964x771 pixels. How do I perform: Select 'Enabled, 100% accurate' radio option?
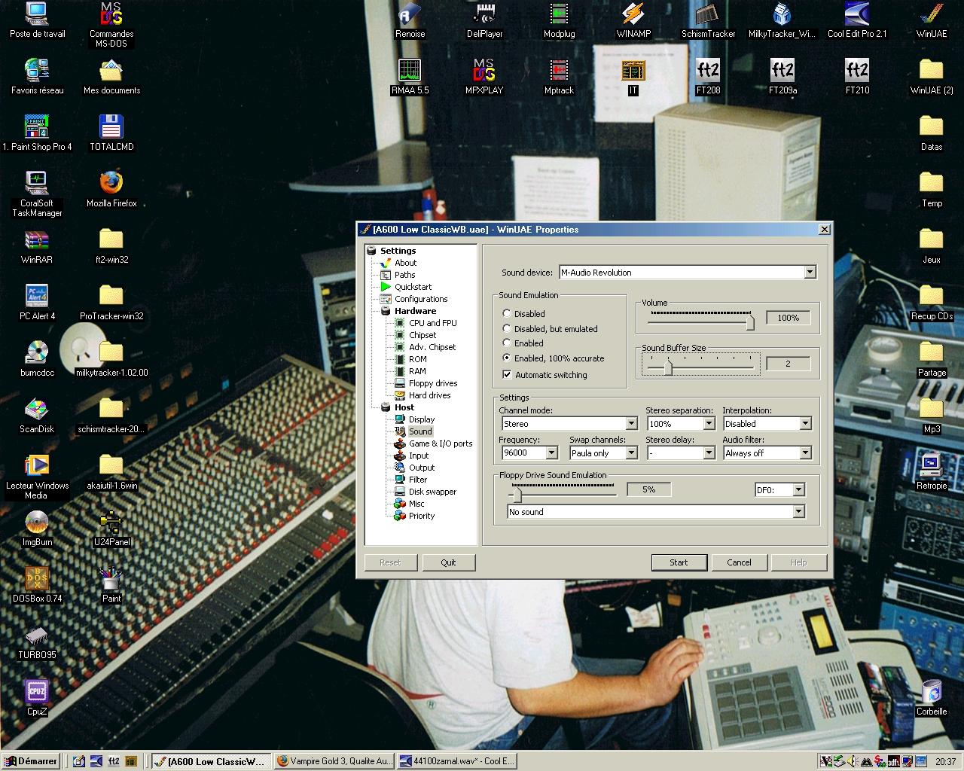[x=507, y=358]
